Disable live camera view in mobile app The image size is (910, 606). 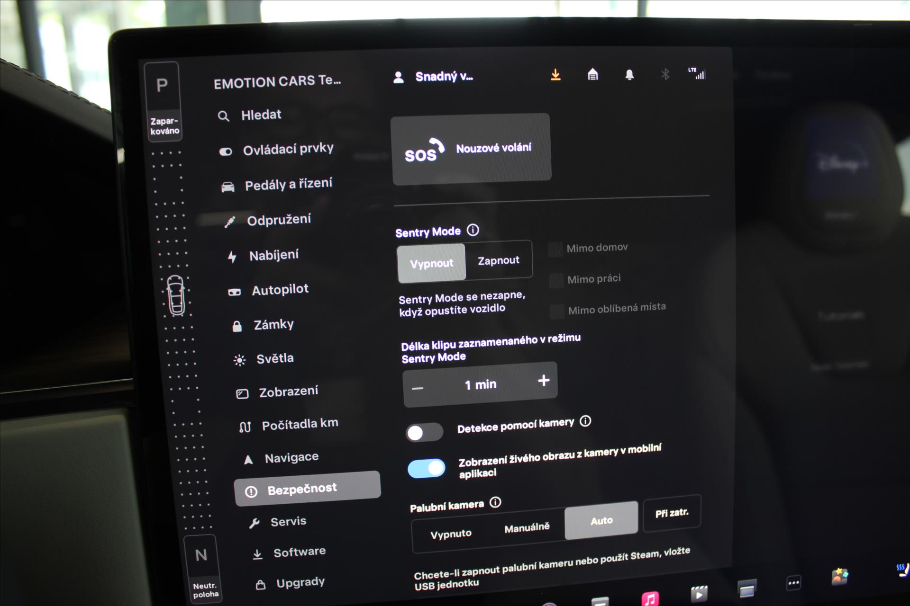click(427, 469)
